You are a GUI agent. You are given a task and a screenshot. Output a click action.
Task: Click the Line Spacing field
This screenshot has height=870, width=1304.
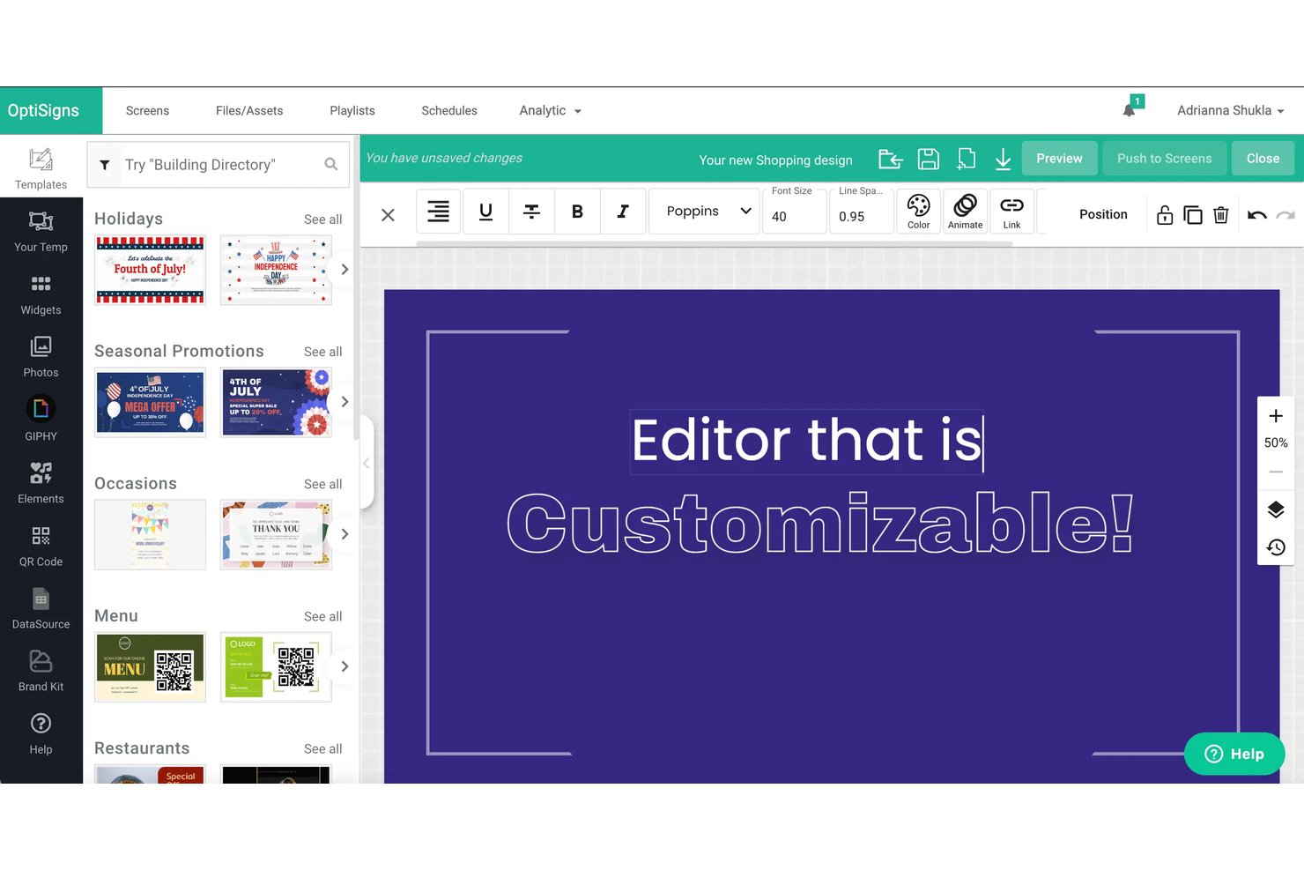[x=861, y=210]
